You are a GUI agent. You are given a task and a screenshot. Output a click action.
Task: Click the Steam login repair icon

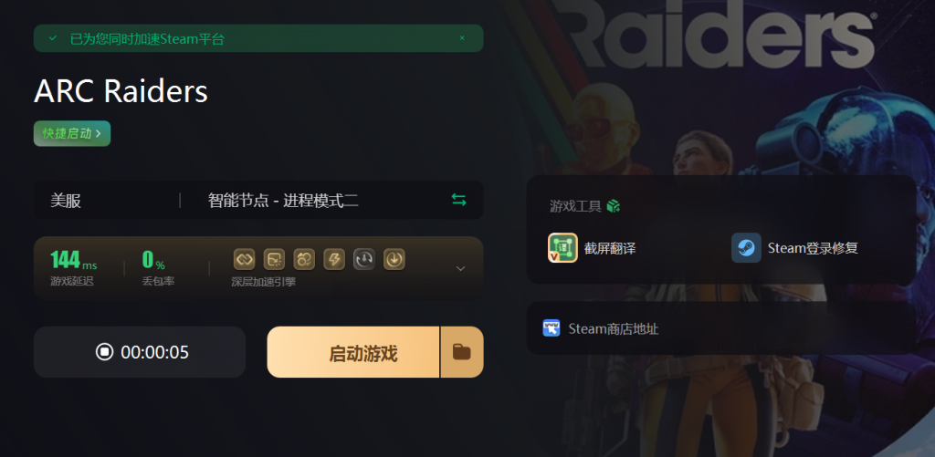746,248
